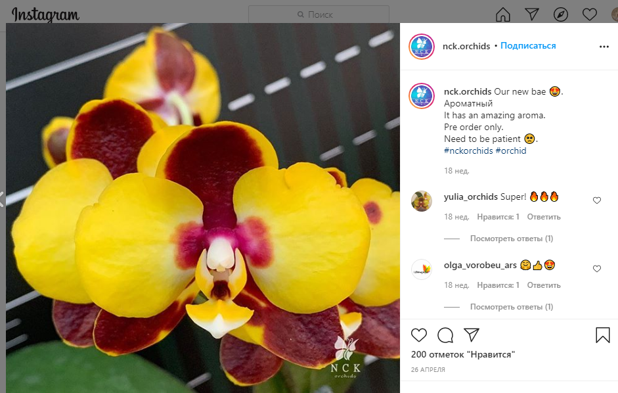Screen dimensions: 618x393
Task: Like the post with the heart icon
Action: tap(419, 335)
